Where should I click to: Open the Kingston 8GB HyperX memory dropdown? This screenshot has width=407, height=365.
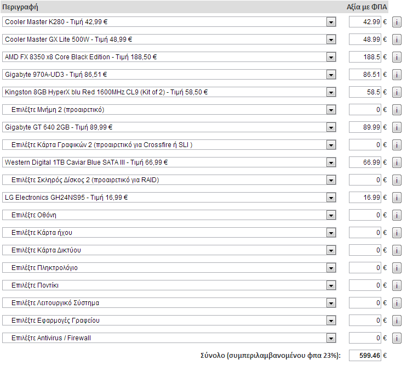pyautogui.click(x=169, y=92)
